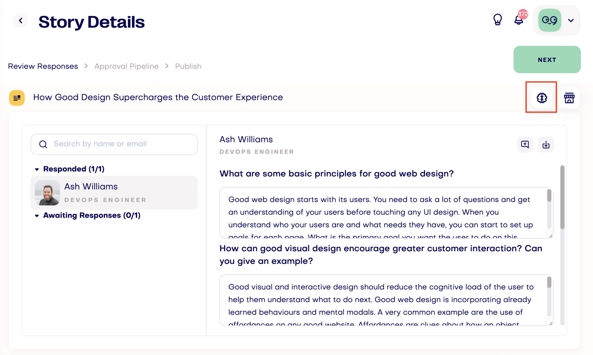Open the brain AI icon beside story title
Image resolution: width=593 pixels, height=355 pixels.
pyautogui.click(x=542, y=98)
